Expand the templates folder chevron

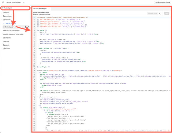tap(2, 16)
